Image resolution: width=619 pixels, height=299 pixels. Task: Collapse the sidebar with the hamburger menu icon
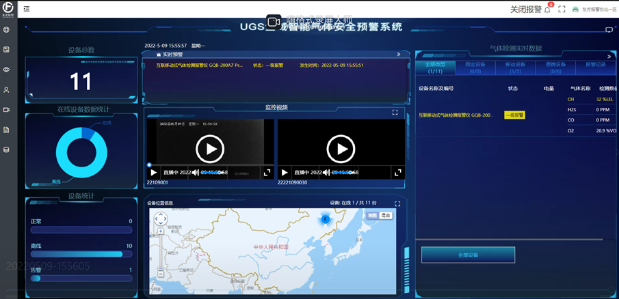click(27, 10)
